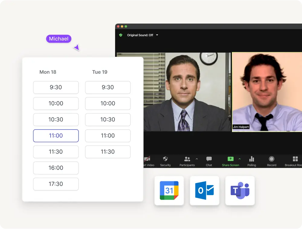Image resolution: width=302 pixels, height=229 pixels.
Task: Select the Tue 19 11:30 time slot
Action: pos(108,152)
